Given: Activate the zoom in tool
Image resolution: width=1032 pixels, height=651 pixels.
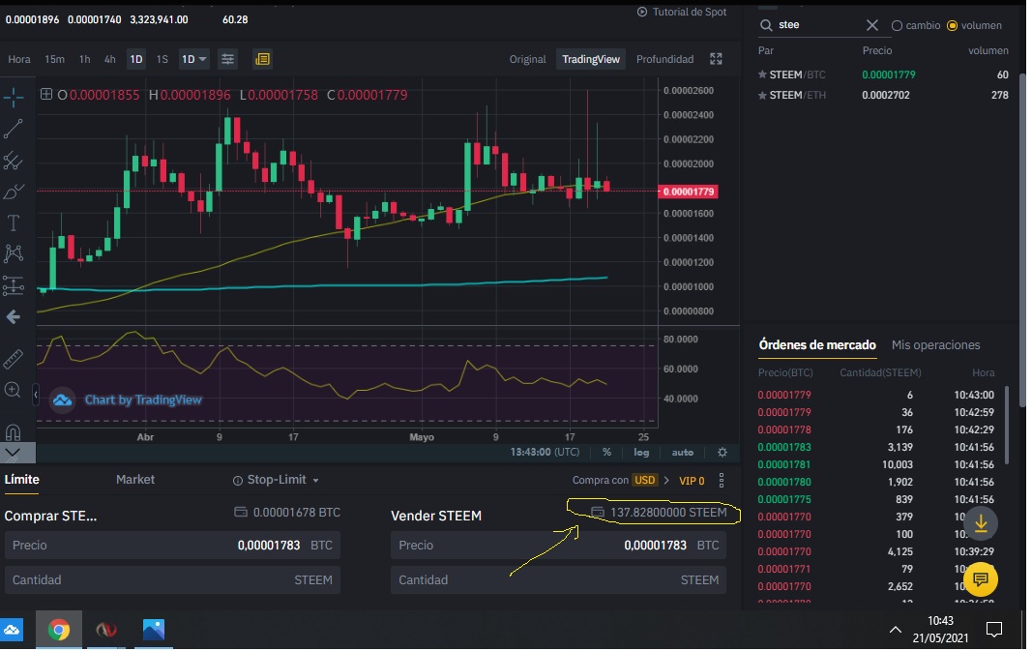Looking at the screenshot, I should [14, 391].
